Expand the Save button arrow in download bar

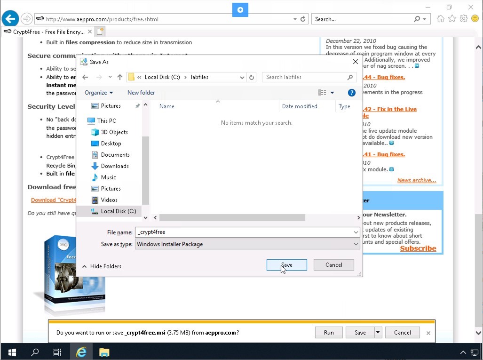tap(378, 332)
